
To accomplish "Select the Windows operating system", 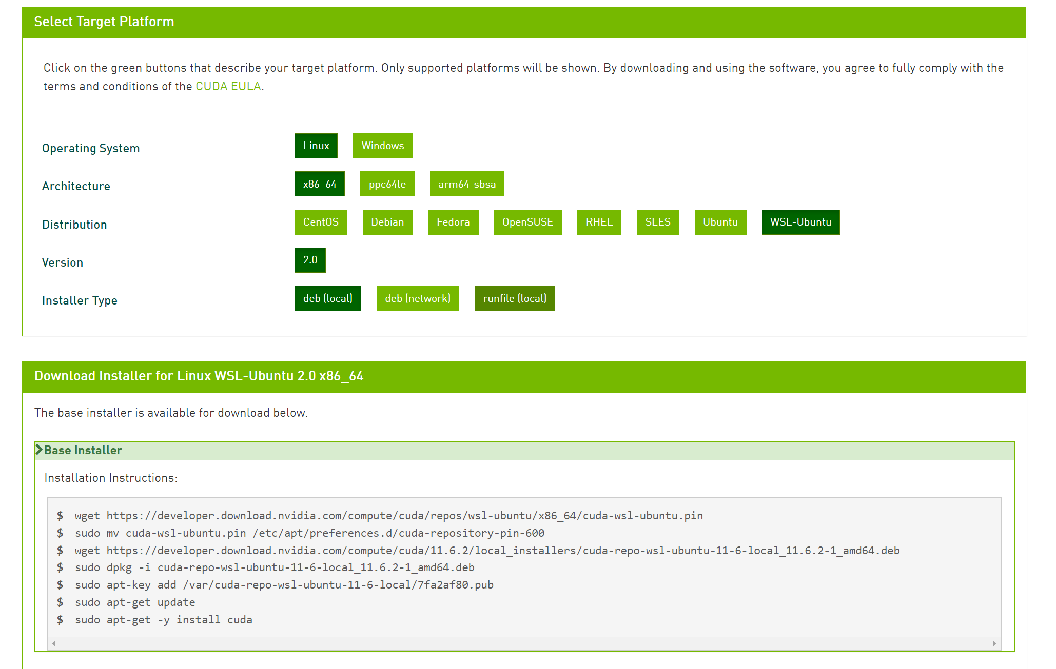I will [x=382, y=146].
